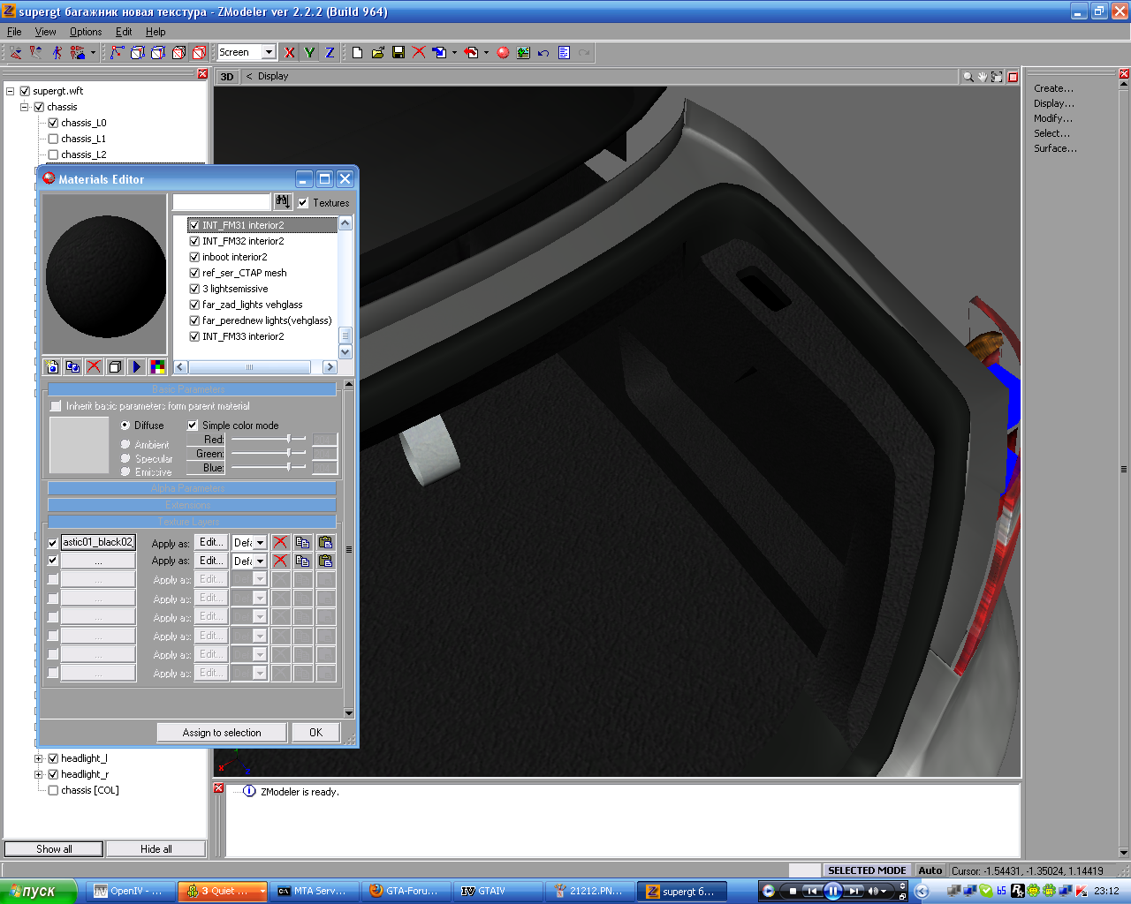
Task: Toggle the Z axis constraint button
Action: tap(330, 53)
